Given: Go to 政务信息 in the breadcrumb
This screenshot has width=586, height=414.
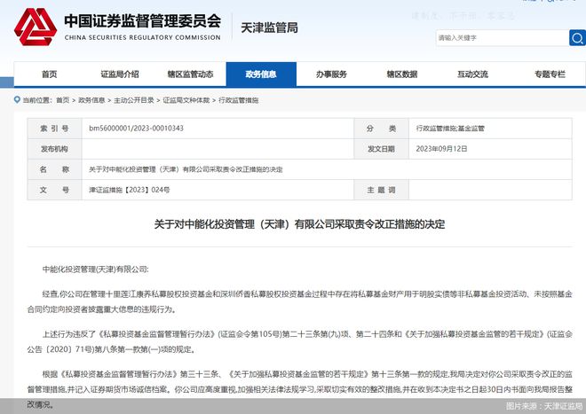Looking at the screenshot, I should 91,100.
